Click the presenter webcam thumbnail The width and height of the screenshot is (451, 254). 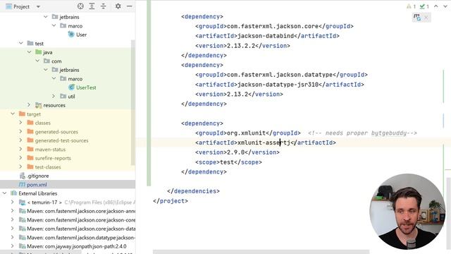coord(407,212)
